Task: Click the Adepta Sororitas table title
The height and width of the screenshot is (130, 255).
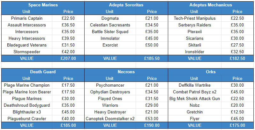Action: coord(126,5)
